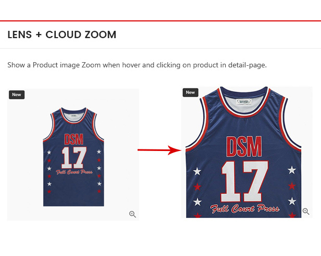Click the bottom white star on the small jersey's right side

[x=100, y=183]
